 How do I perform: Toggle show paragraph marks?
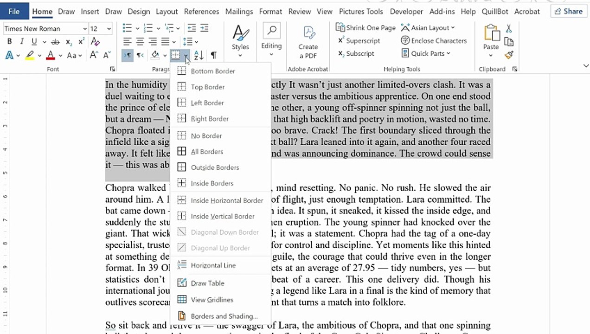click(213, 55)
